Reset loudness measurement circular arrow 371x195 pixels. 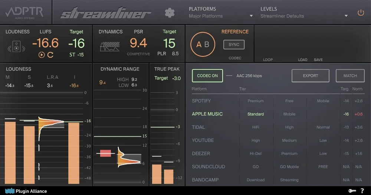[x=50, y=55]
